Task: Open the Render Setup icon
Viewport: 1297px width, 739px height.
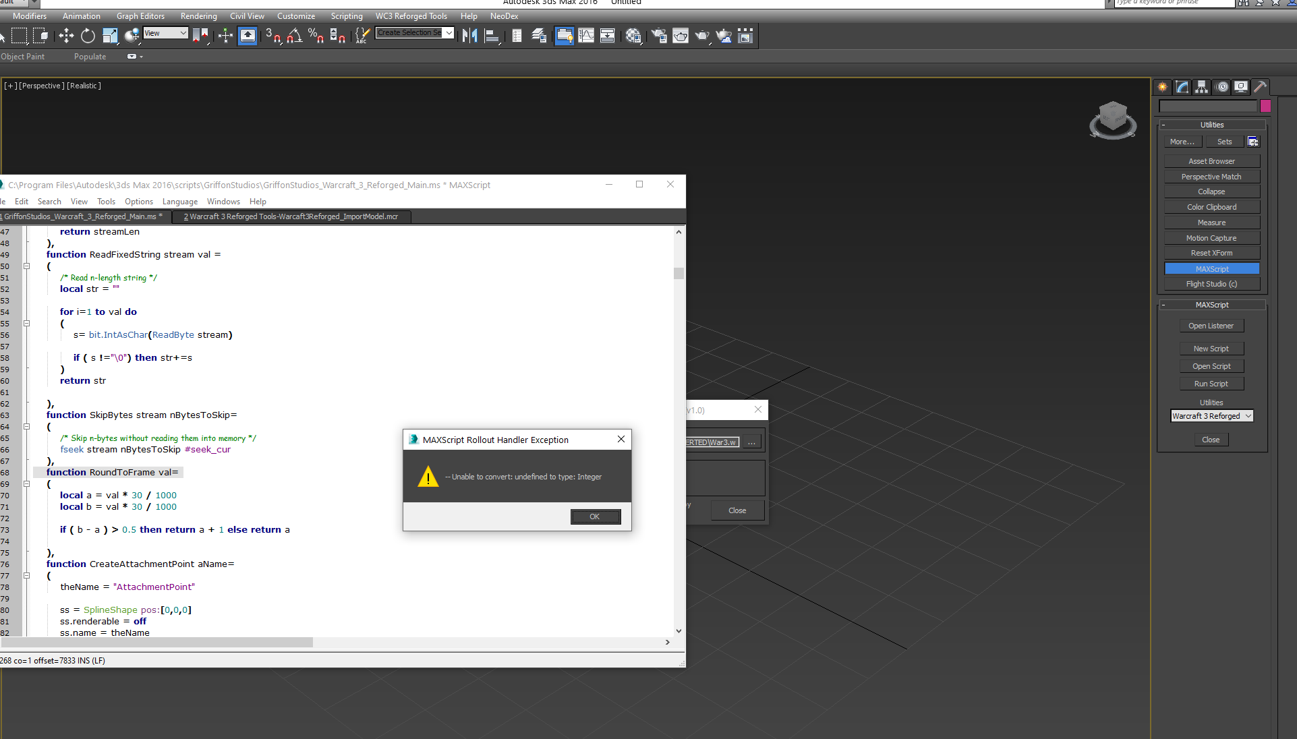Action: [x=659, y=36]
